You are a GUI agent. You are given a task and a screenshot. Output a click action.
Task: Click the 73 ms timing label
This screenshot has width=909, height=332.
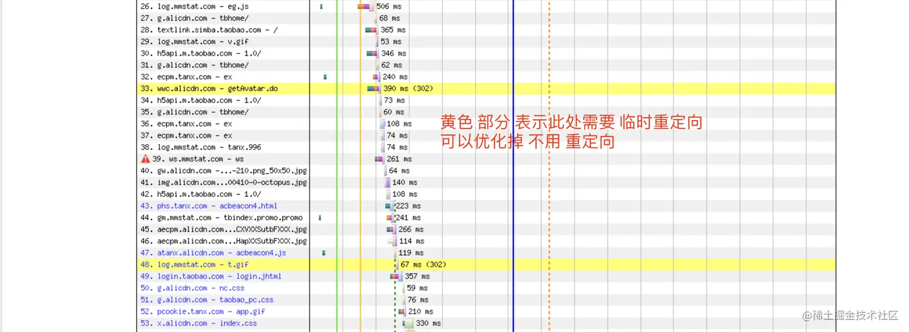394,100
